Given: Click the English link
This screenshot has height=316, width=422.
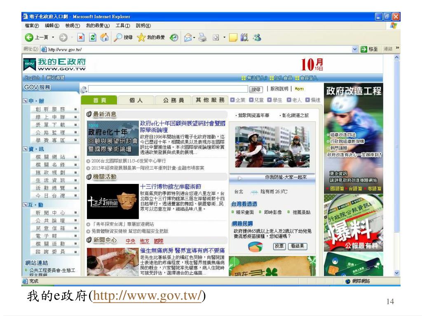Looking at the screenshot, I should (x=32, y=78).
